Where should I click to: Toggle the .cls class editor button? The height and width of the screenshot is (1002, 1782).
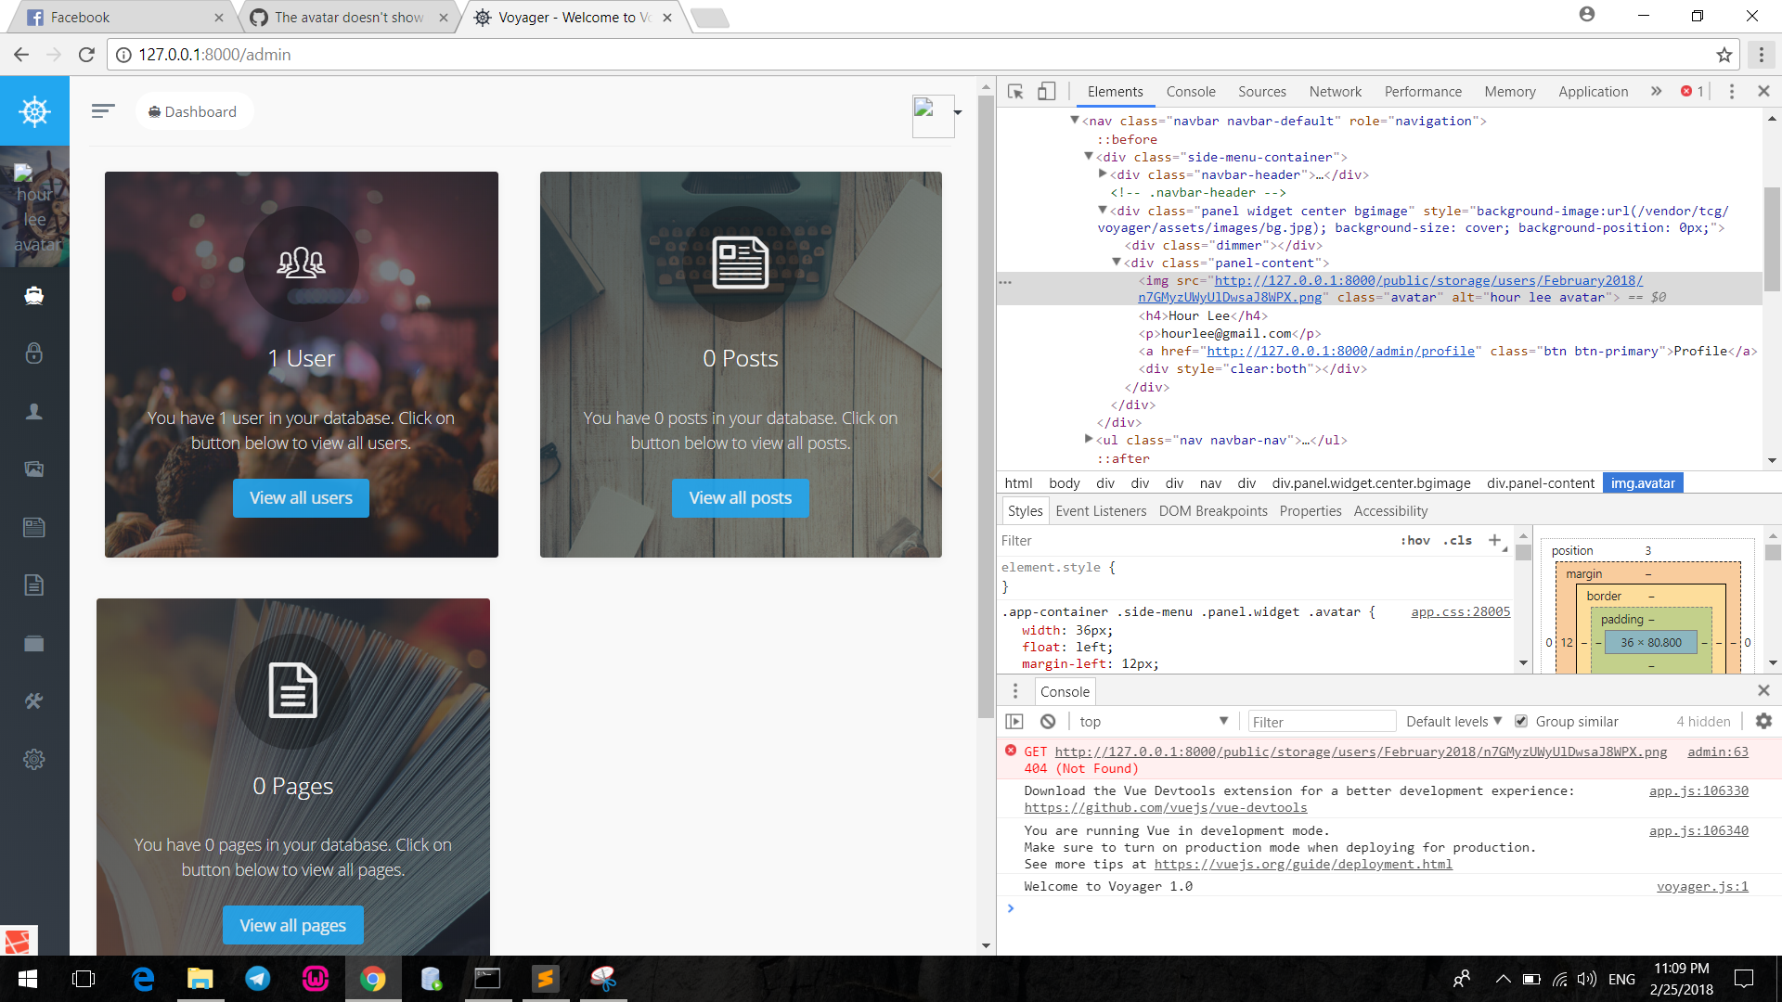point(1457,540)
